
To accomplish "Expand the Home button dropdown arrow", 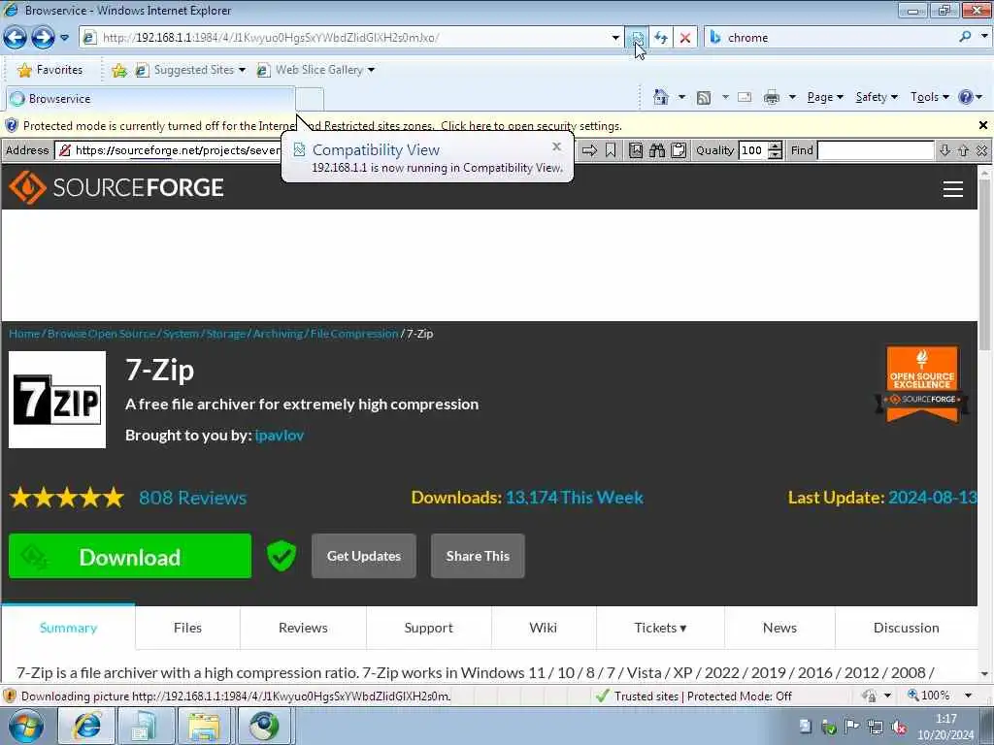I will coord(681,97).
